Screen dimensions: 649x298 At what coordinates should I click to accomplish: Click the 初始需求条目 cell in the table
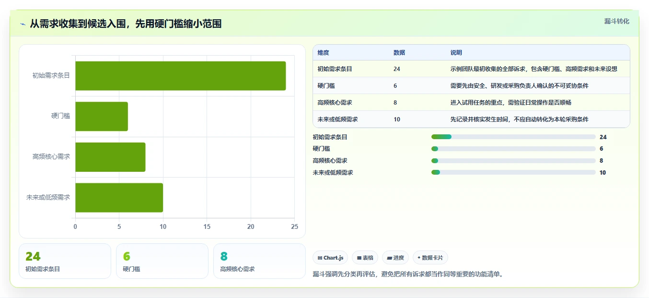tap(335, 69)
